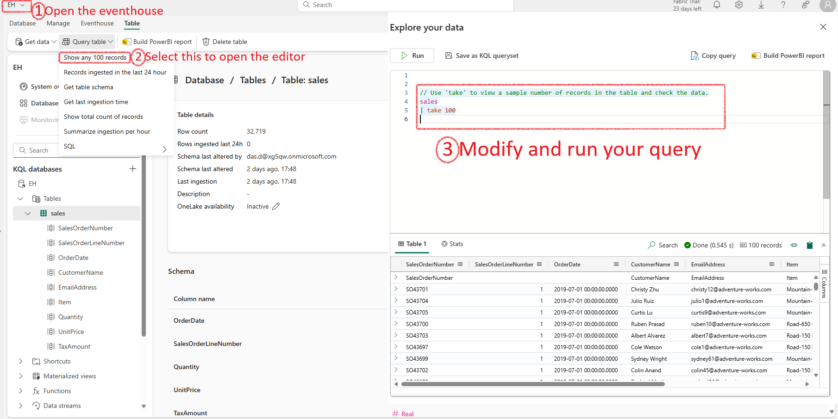Build PowerBI report in explore panel
The width and height of the screenshot is (838, 419).
788,55
